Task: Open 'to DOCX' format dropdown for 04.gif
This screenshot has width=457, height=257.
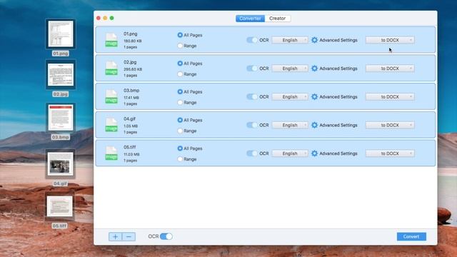Action: click(x=390, y=125)
